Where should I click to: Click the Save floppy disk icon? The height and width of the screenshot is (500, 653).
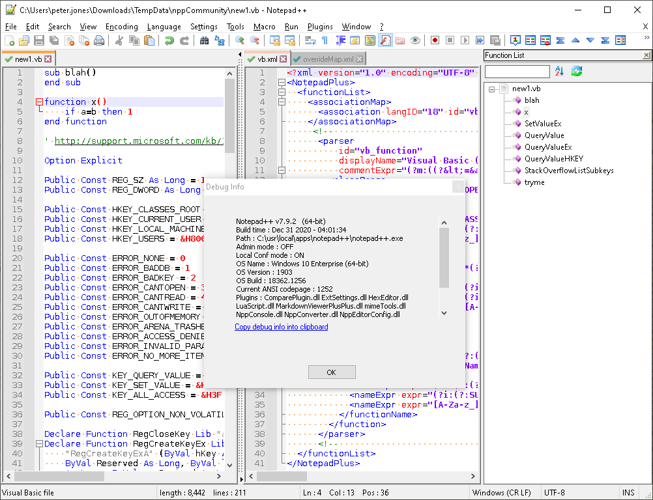pos(39,40)
